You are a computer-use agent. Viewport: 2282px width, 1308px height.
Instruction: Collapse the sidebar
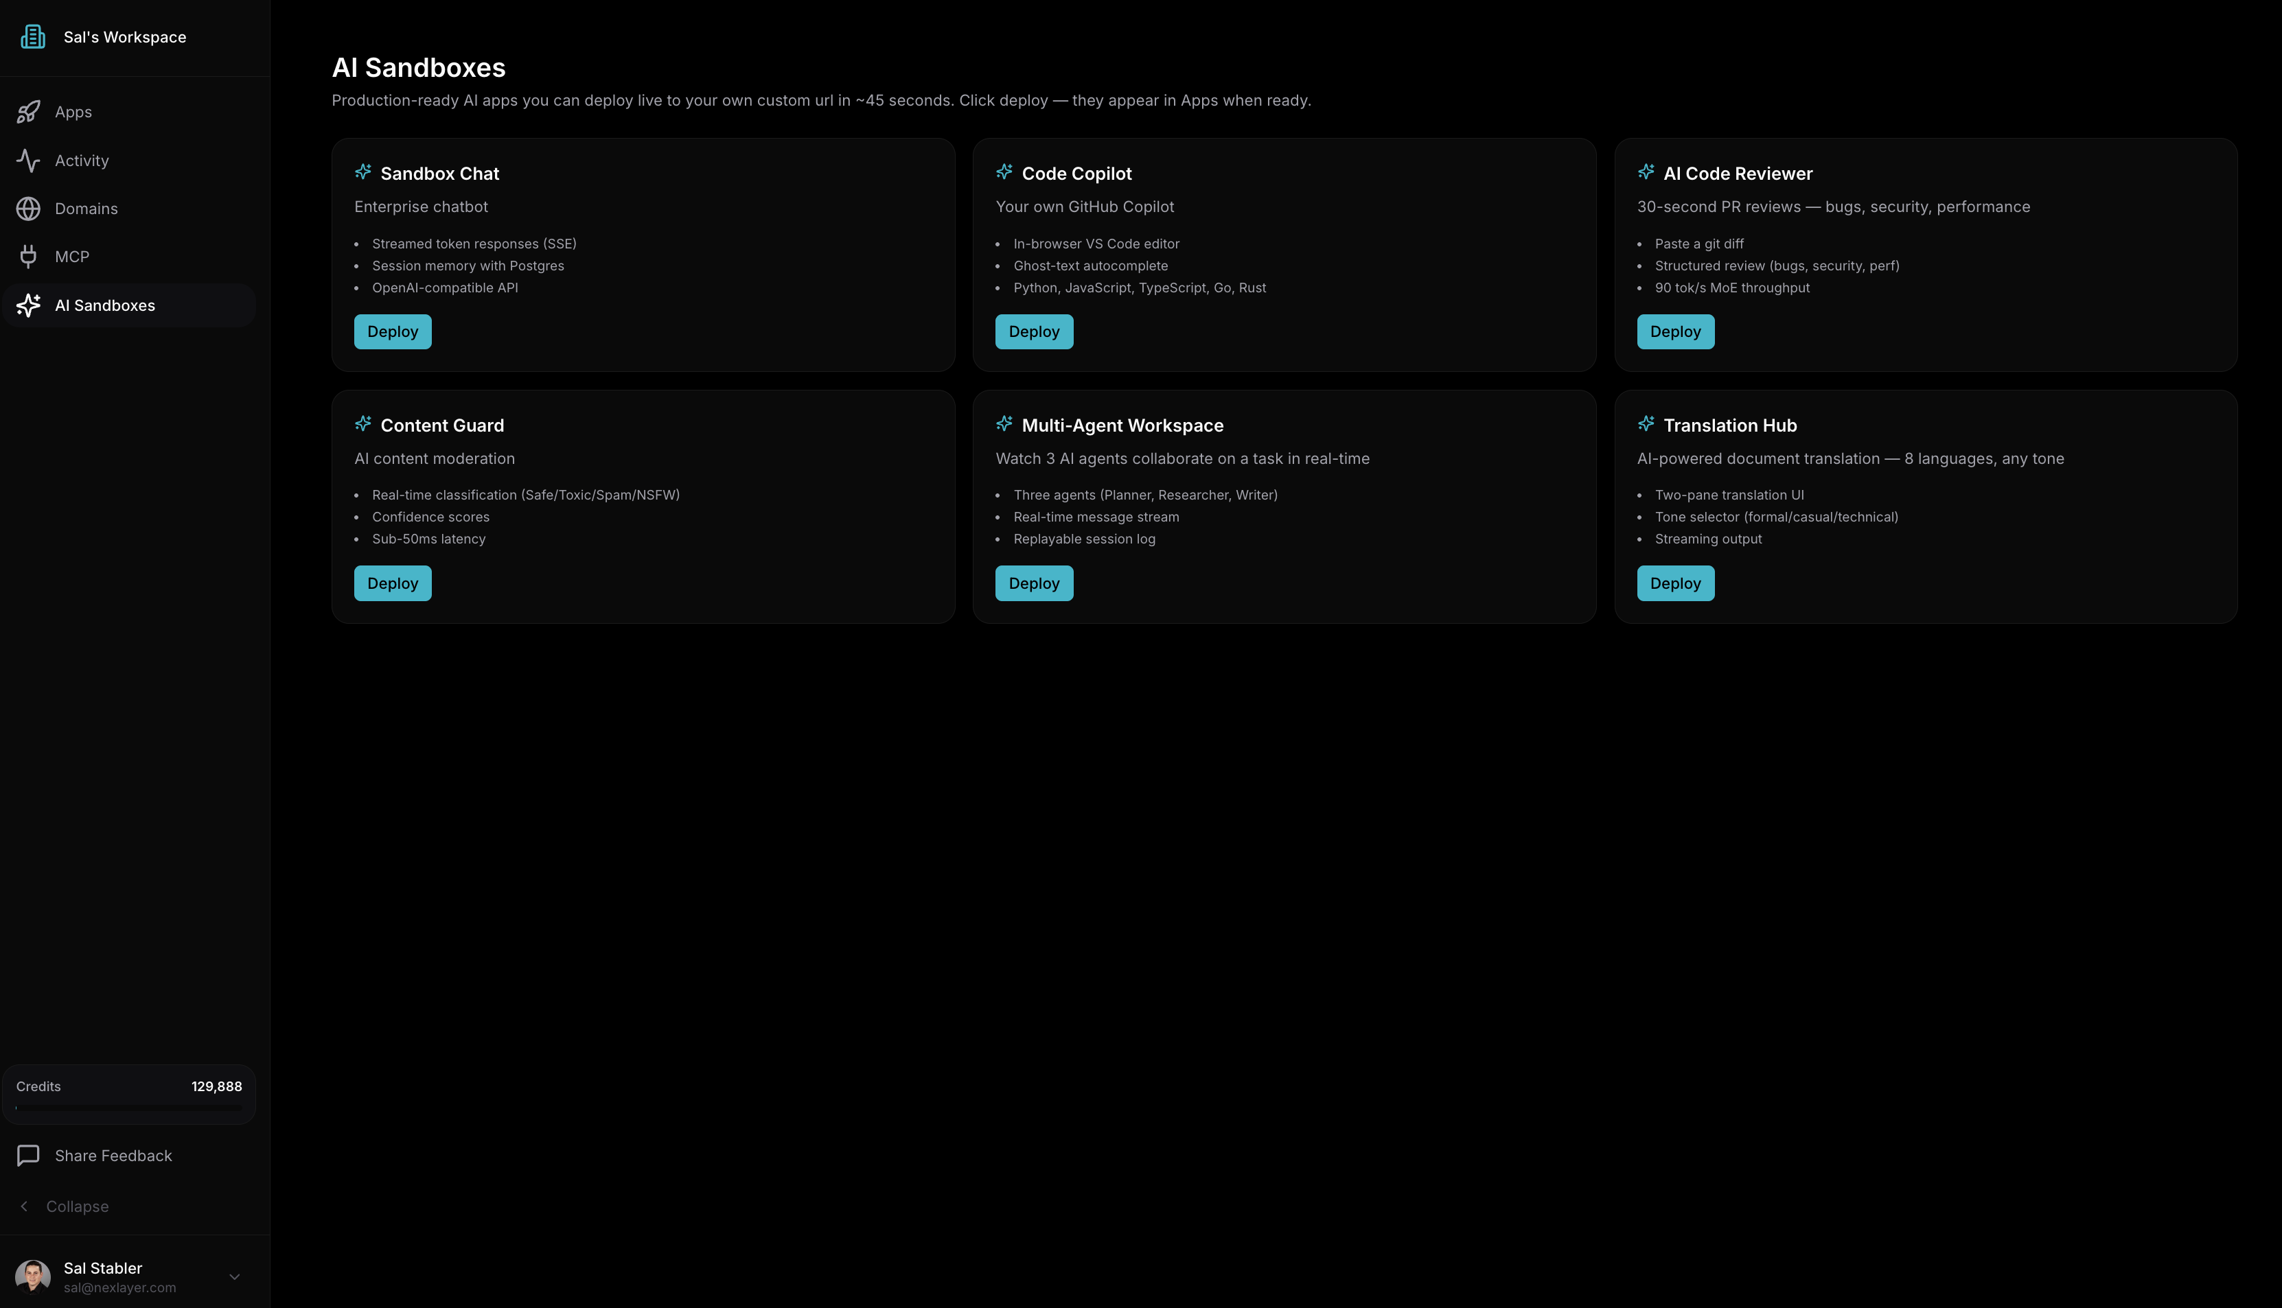coord(129,1206)
